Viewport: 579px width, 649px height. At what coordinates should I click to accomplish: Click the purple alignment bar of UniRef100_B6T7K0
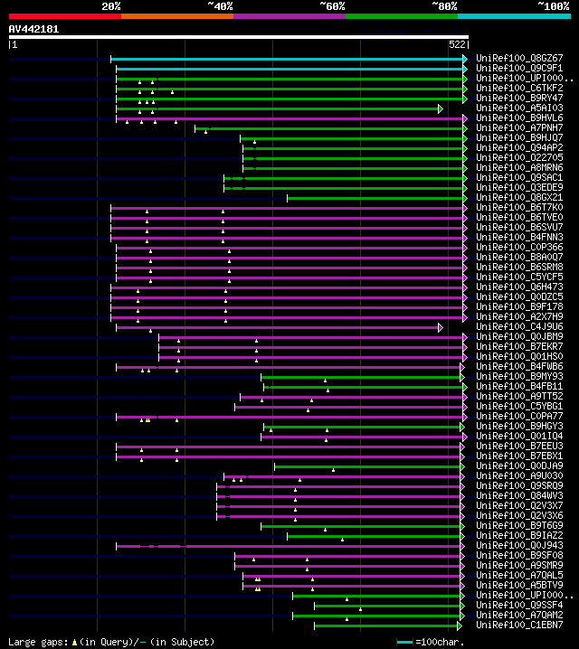287,208
